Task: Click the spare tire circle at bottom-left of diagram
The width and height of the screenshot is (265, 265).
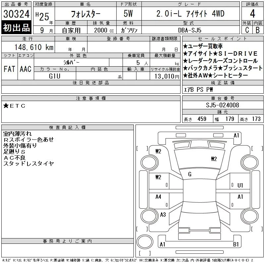Action: point(145,242)
